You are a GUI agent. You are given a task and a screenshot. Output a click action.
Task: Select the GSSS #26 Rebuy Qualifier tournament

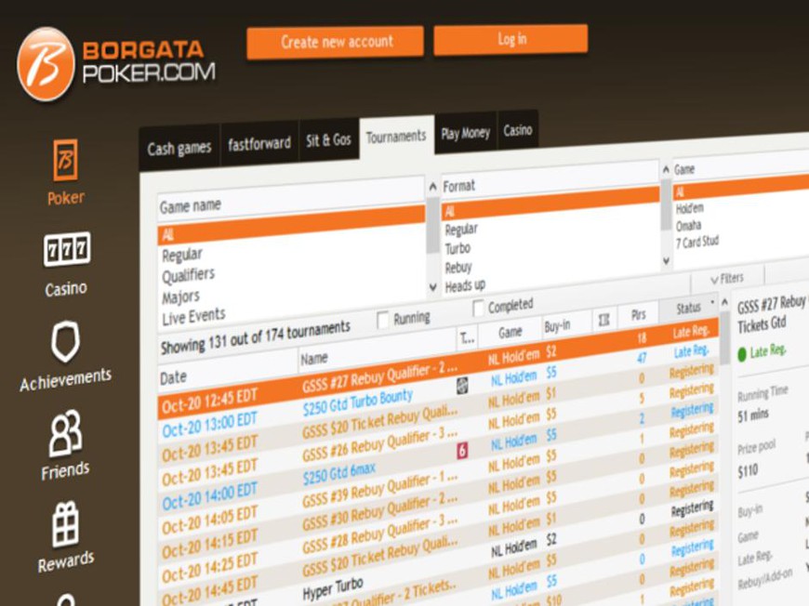(x=379, y=444)
